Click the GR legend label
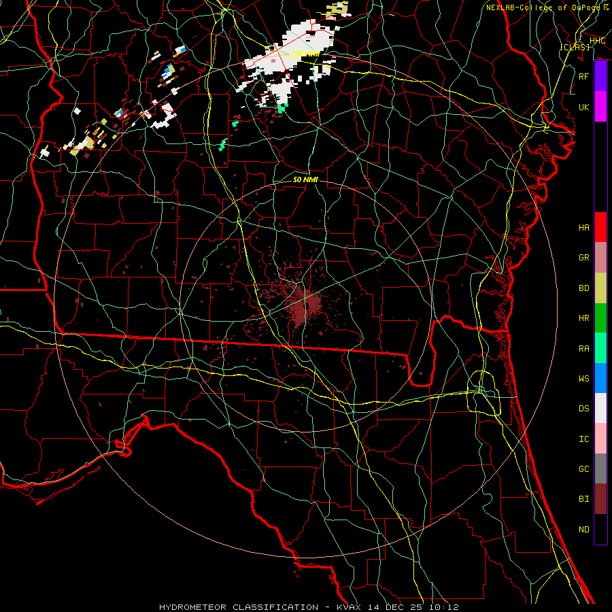The width and height of the screenshot is (612, 612). coord(583,258)
